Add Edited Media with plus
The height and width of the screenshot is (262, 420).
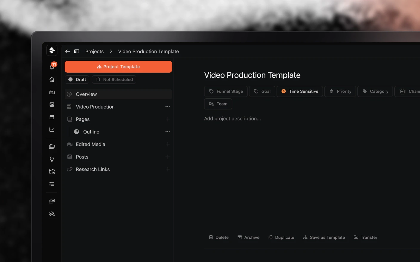(167, 144)
